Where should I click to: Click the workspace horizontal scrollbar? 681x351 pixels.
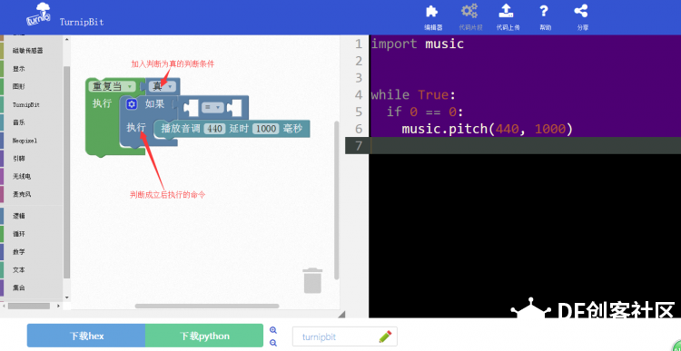pos(207,306)
